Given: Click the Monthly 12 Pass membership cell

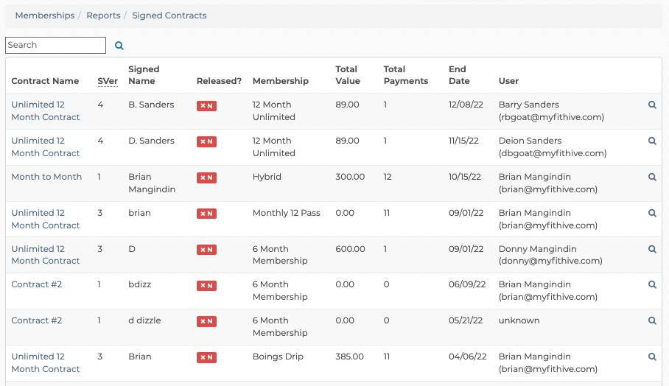Looking at the screenshot, I should click(287, 213).
